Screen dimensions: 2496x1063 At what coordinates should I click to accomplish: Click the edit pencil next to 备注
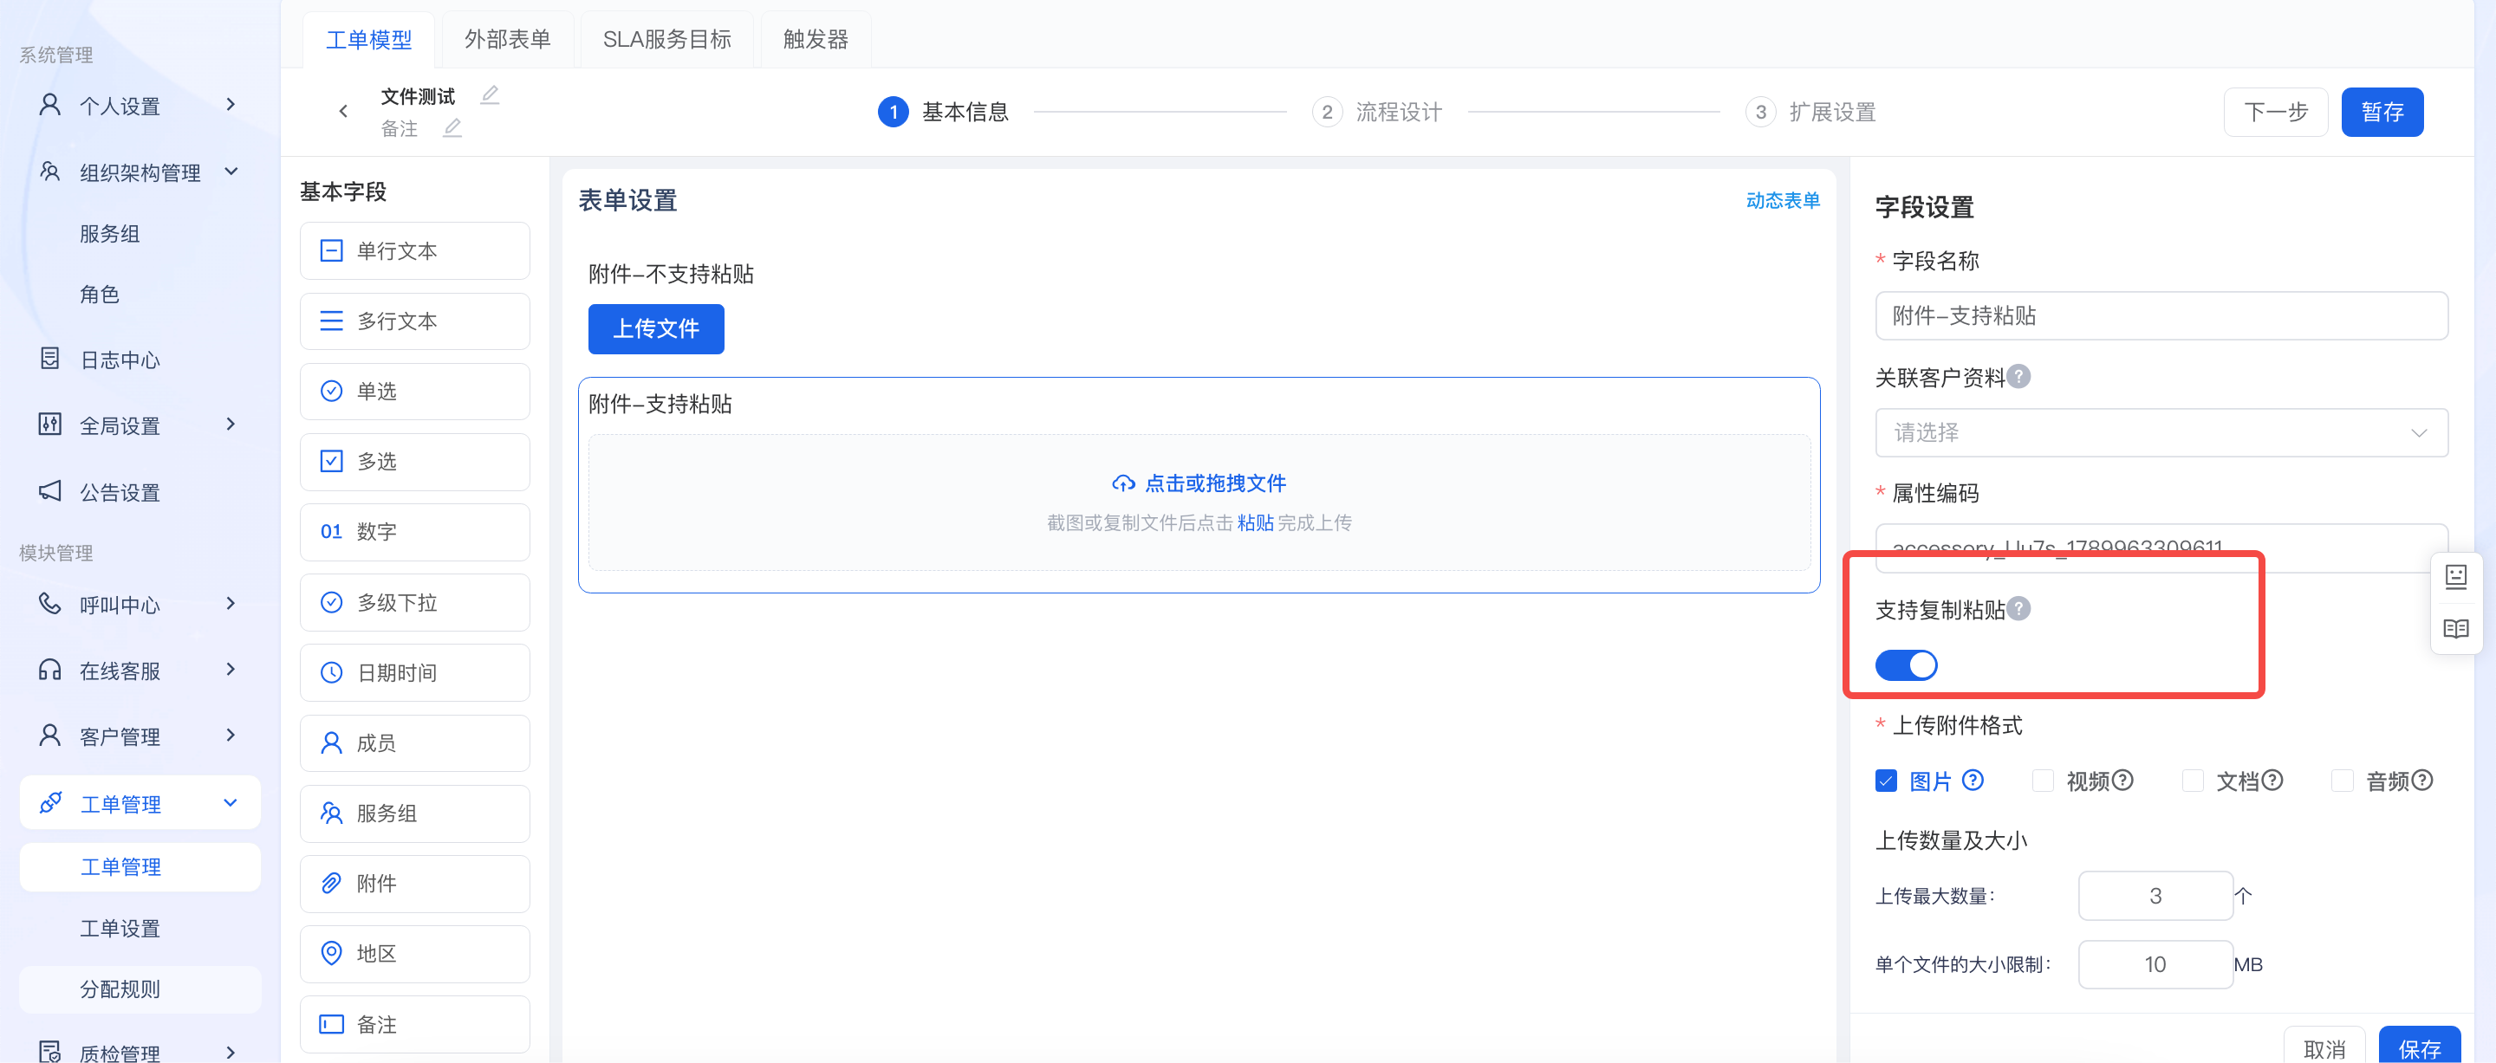click(x=452, y=128)
